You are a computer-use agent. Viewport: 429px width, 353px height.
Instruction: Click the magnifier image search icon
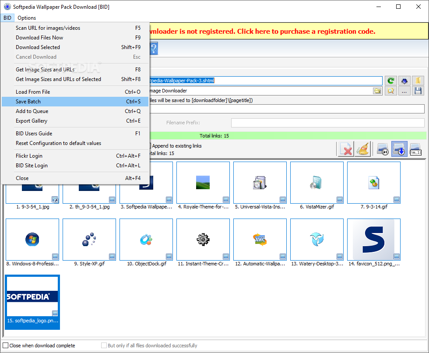[390, 91]
